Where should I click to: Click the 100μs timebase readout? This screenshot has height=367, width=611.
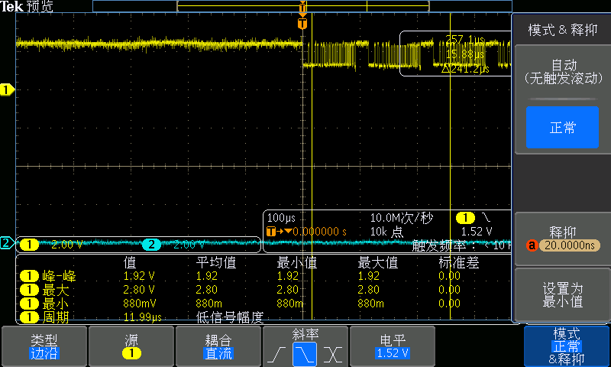281,218
